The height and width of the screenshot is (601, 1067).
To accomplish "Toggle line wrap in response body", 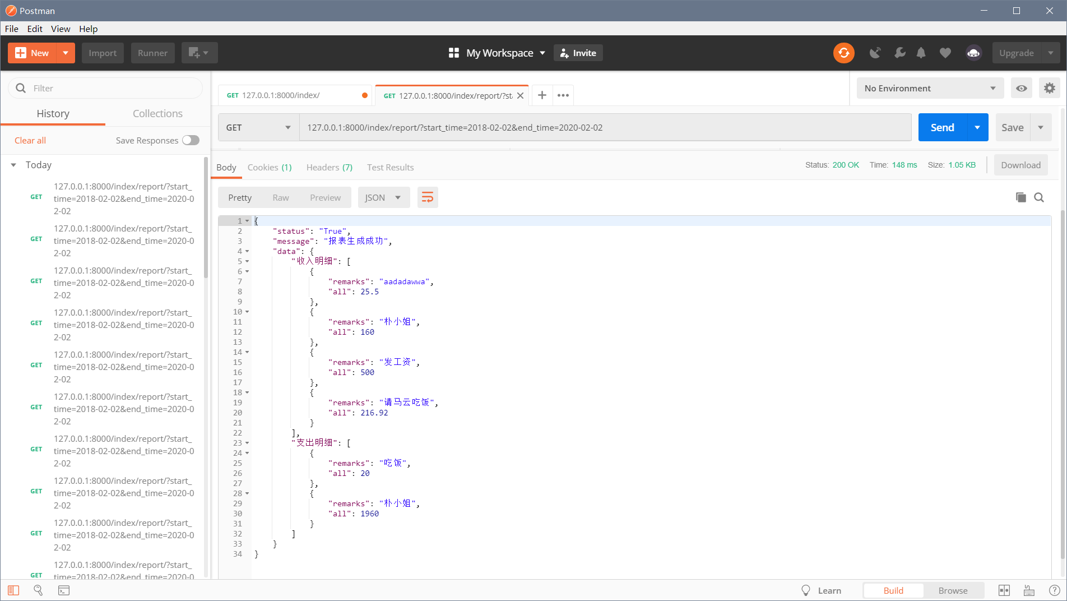I will [428, 197].
